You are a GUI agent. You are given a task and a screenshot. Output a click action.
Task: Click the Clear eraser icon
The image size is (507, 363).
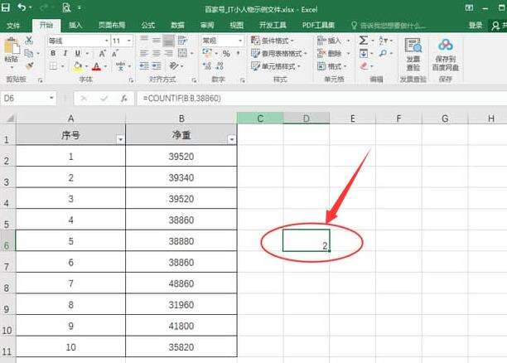364,66
